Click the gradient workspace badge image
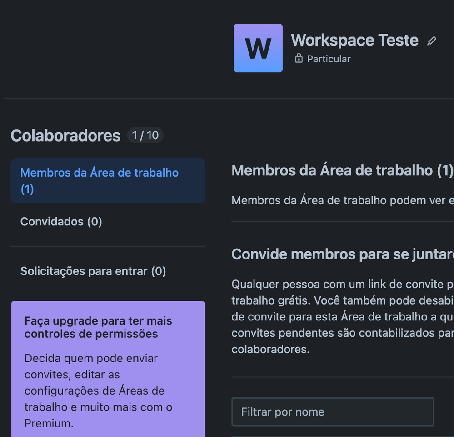This screenshot has height=437, width=454. (258, 48)
